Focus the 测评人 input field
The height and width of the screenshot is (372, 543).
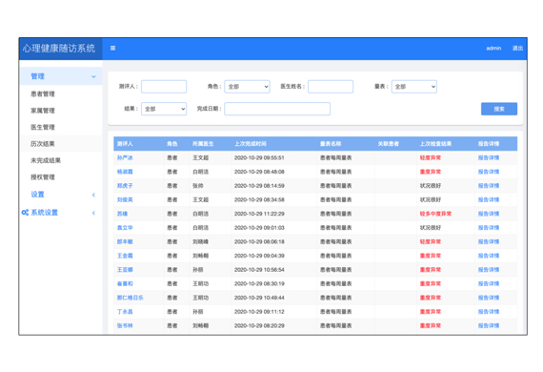pyautogui.click(x=164, y=87)
